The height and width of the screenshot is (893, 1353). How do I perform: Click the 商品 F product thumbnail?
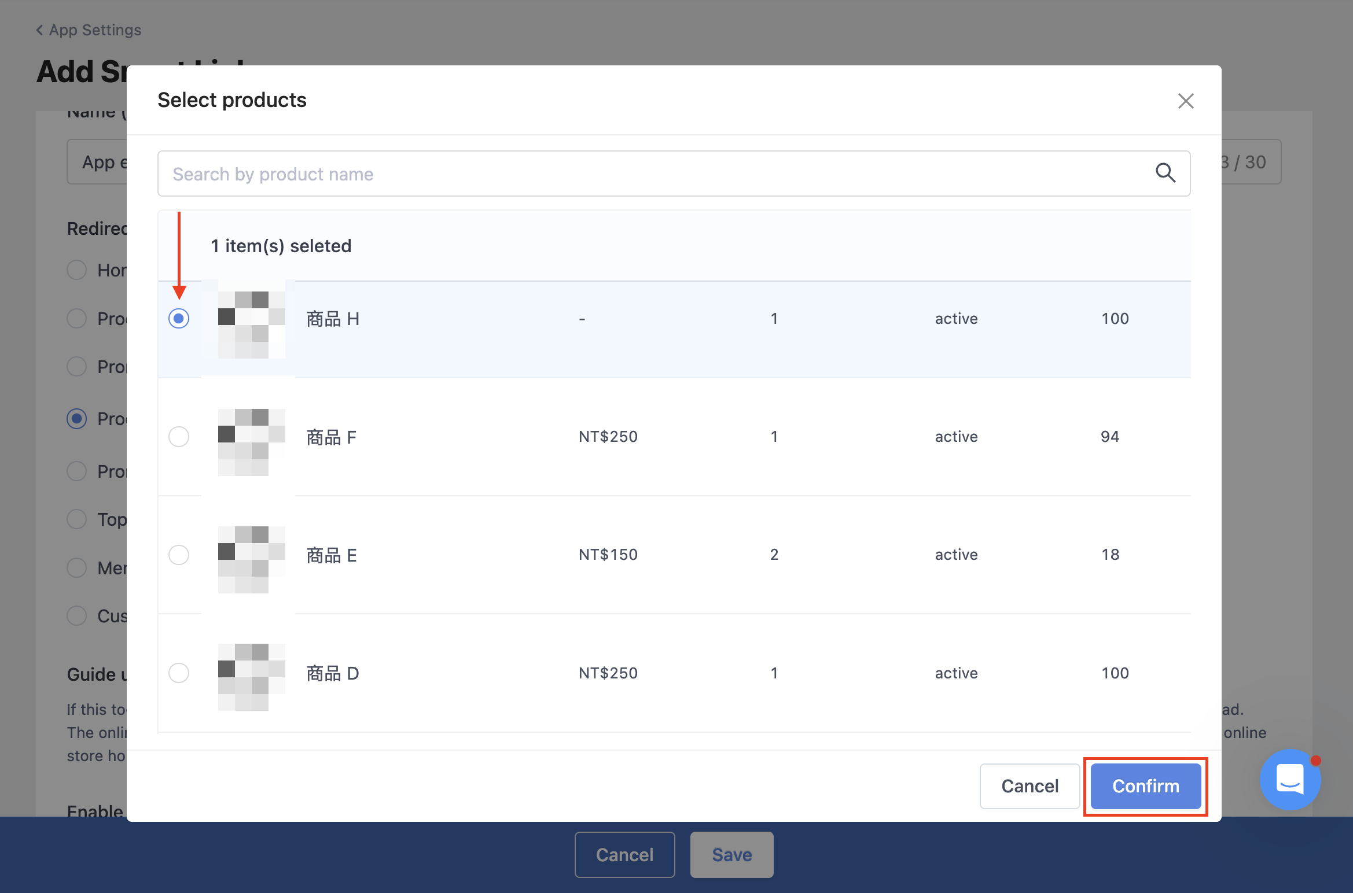(x=251, y=442)
